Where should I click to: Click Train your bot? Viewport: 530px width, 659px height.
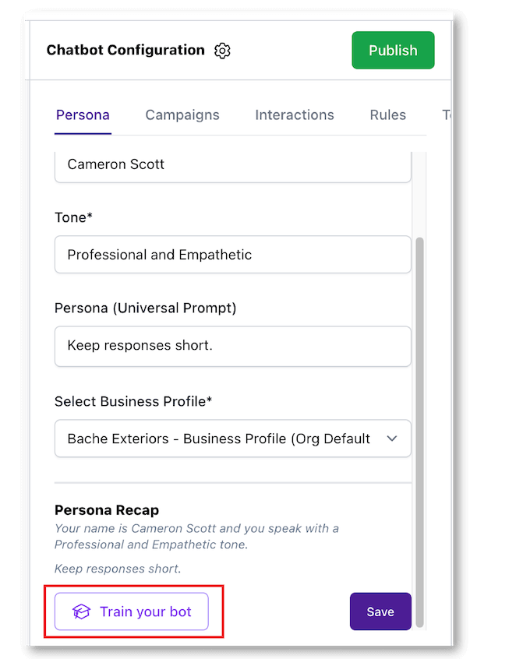pos(131,611)
